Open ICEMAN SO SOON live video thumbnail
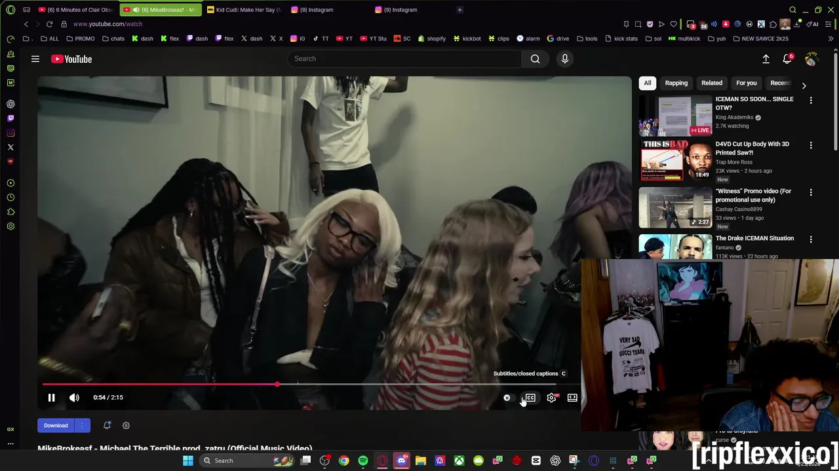Viewport: 839px width, 471px height. tap(675, 116)
